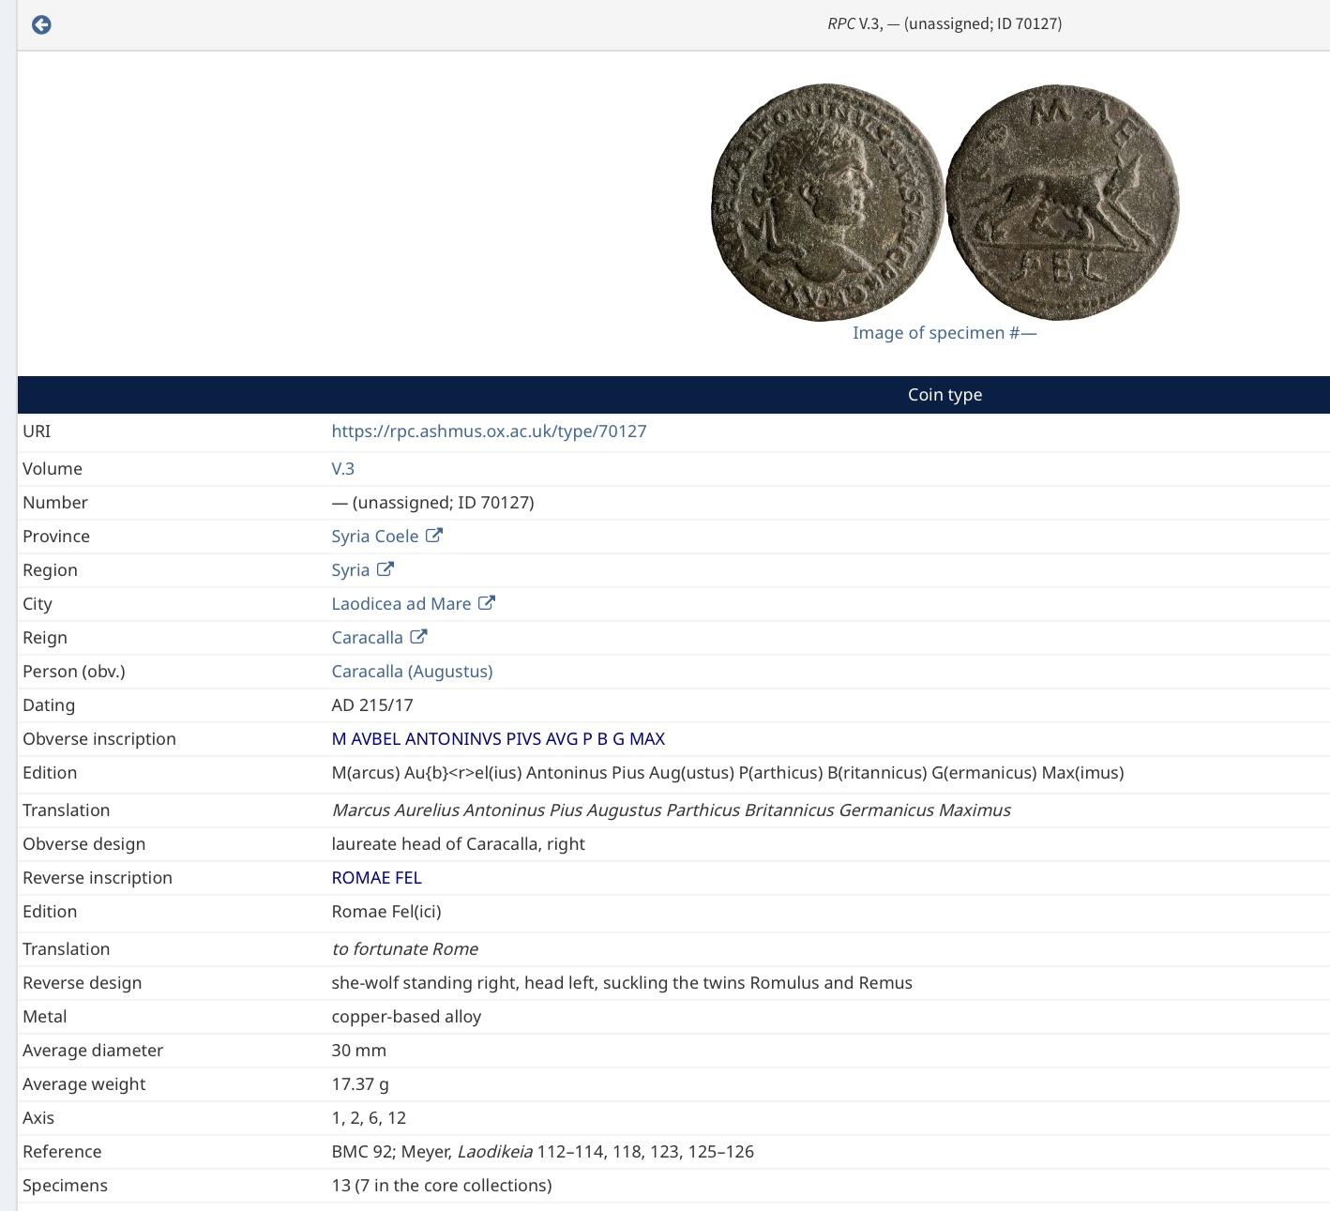Open external link icon beside Laodicea ad Mare

pos(487,603)
